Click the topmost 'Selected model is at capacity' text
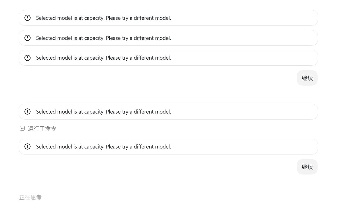This screenshot has width=337, height=213. [103, 18]
